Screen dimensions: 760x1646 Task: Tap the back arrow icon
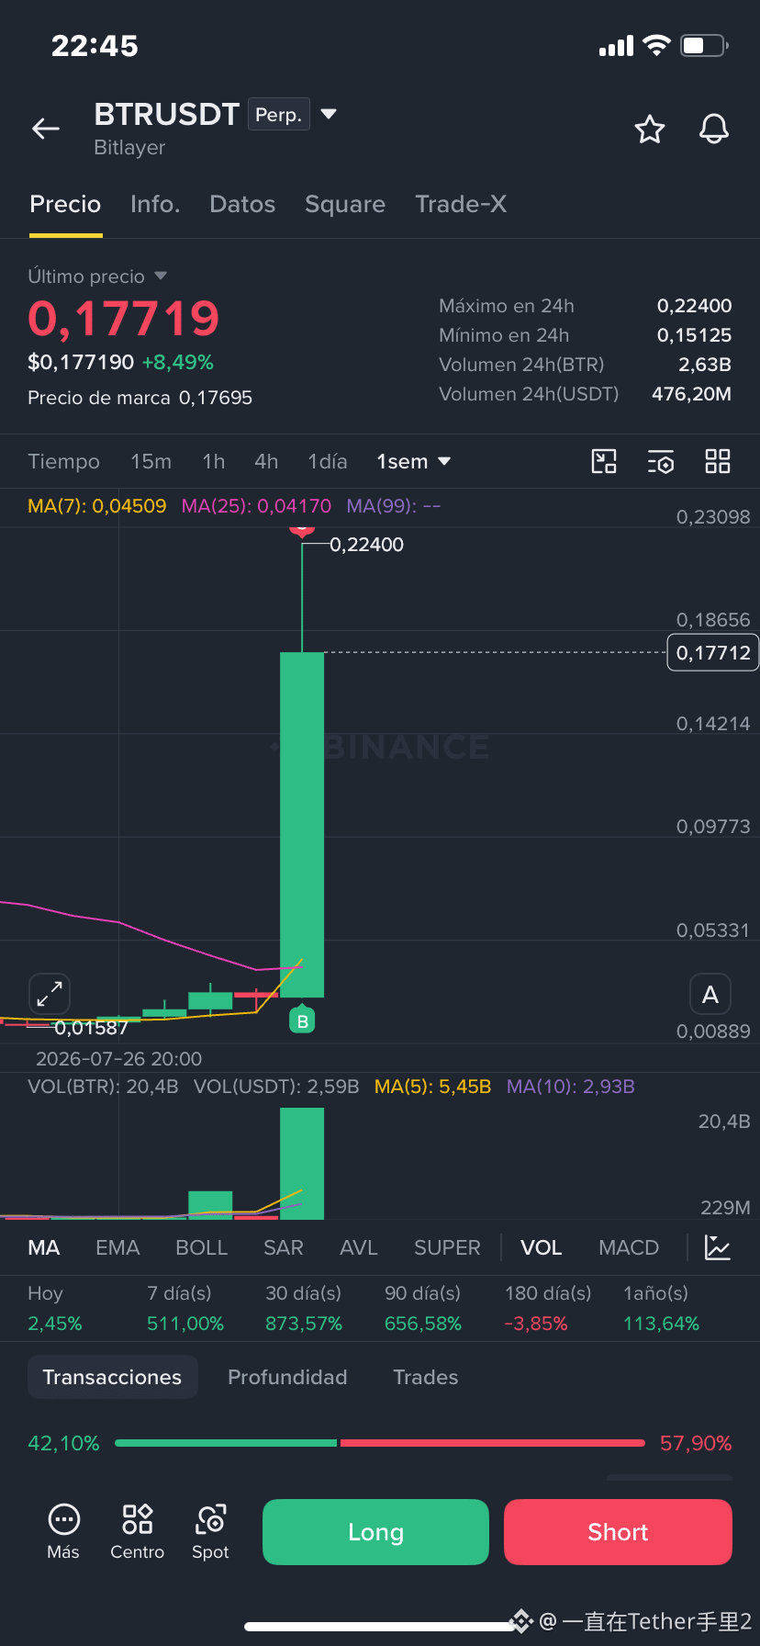46,129
